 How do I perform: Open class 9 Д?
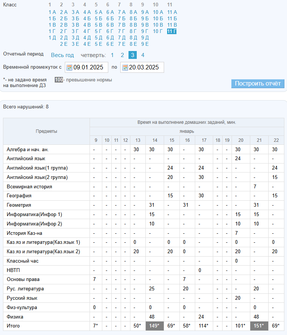(x=145, y=38)
